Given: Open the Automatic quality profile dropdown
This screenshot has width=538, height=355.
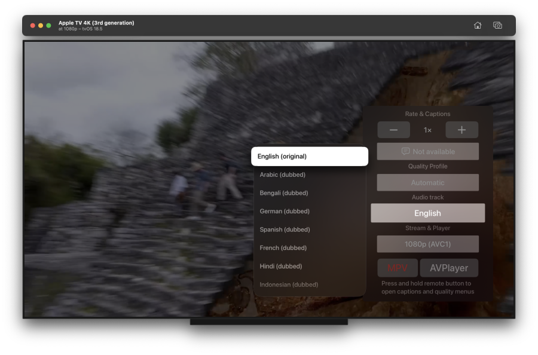Looking at the screenshot, I should point(427,182).
